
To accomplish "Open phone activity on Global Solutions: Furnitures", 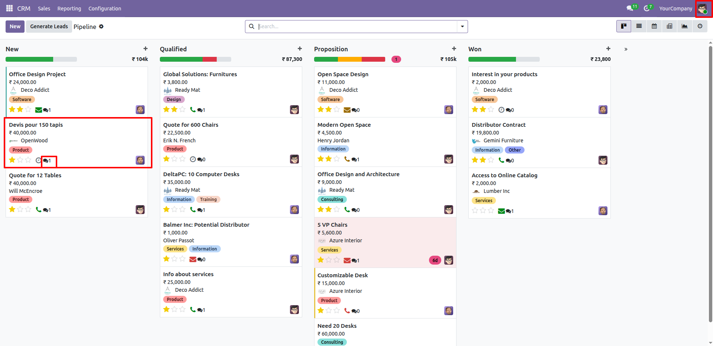I will pos(193,110).
